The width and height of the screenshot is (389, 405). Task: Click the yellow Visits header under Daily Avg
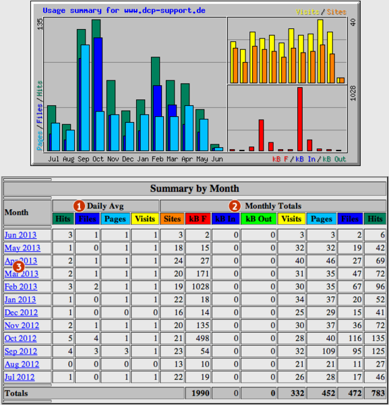[x=145, y=219]
